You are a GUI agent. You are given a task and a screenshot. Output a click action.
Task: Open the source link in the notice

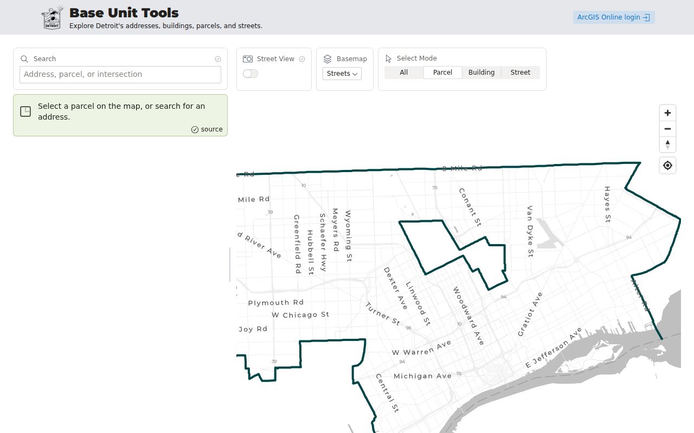207,129
